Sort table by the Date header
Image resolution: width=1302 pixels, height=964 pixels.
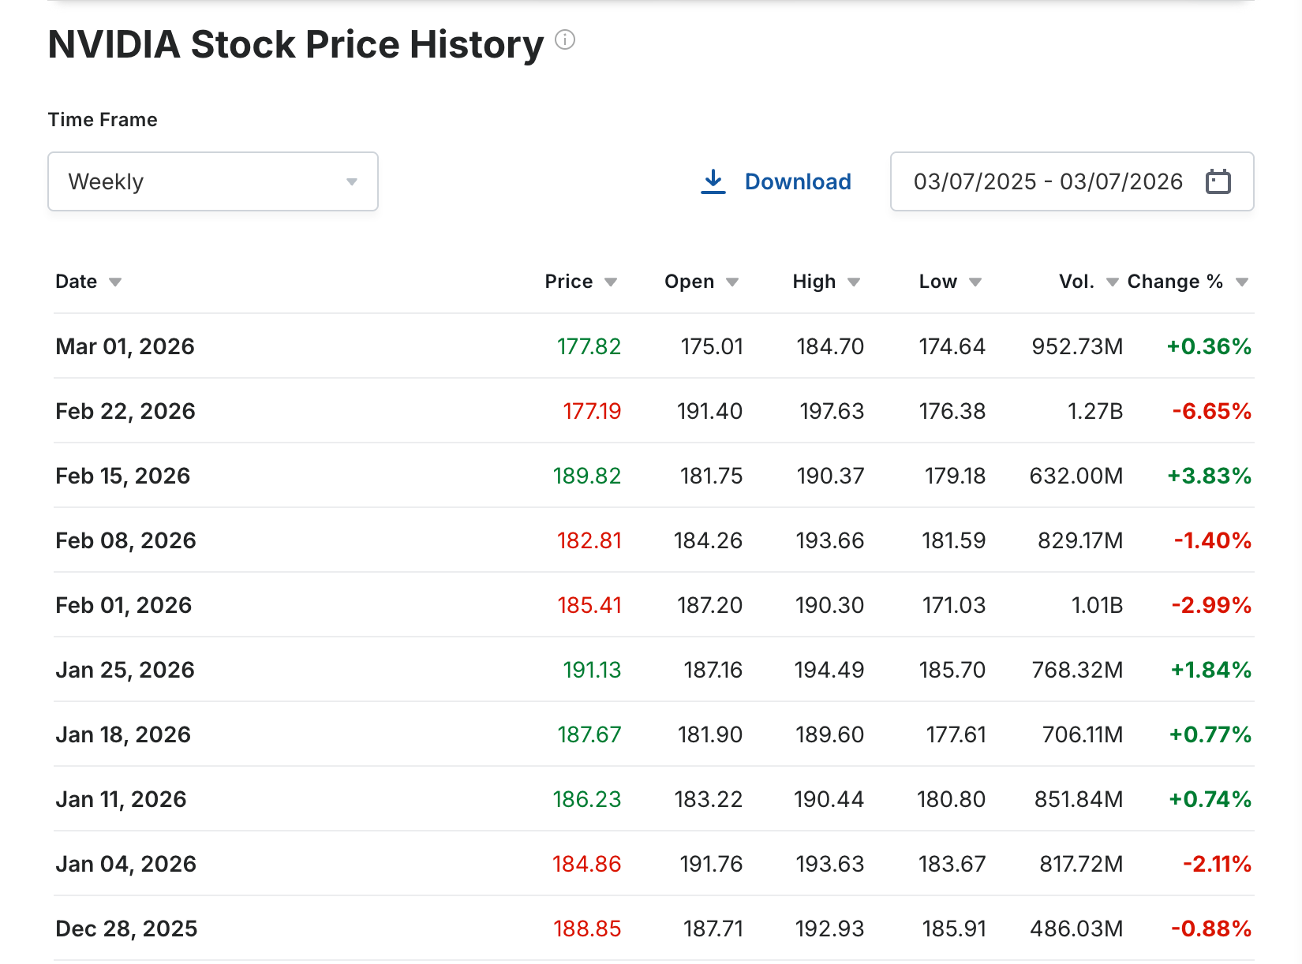(77, 282)
